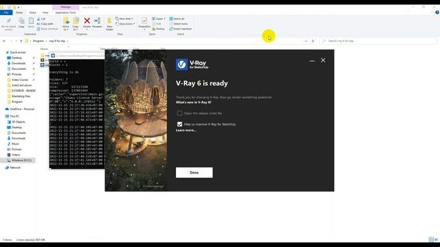Open the Learn more link

click(186, 130)
